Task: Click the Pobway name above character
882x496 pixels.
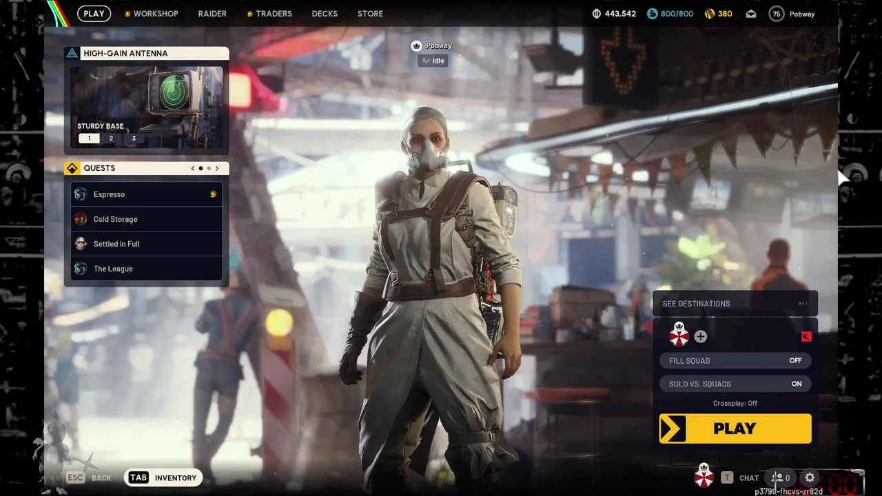Action: tap(439, 46)
